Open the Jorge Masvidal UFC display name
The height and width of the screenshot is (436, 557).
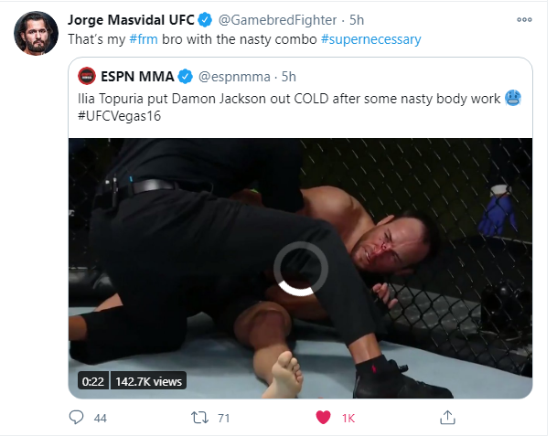click(x=131, y=20)
